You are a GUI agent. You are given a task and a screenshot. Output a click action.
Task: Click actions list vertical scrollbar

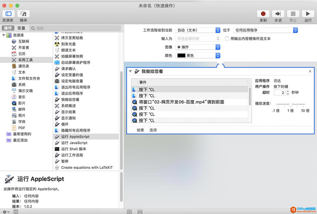click(x=121, y=120)
